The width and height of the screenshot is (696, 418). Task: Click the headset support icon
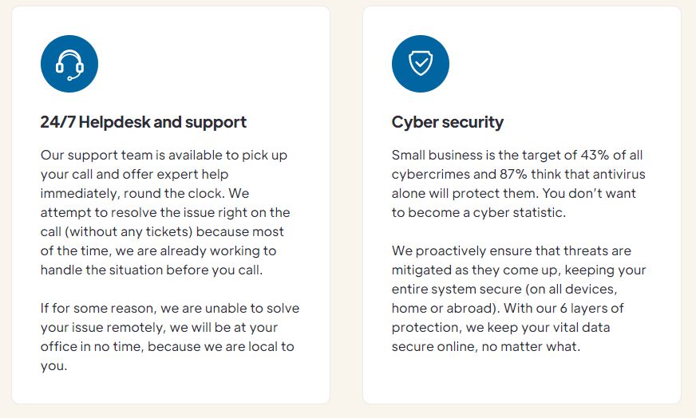(69, 65)
